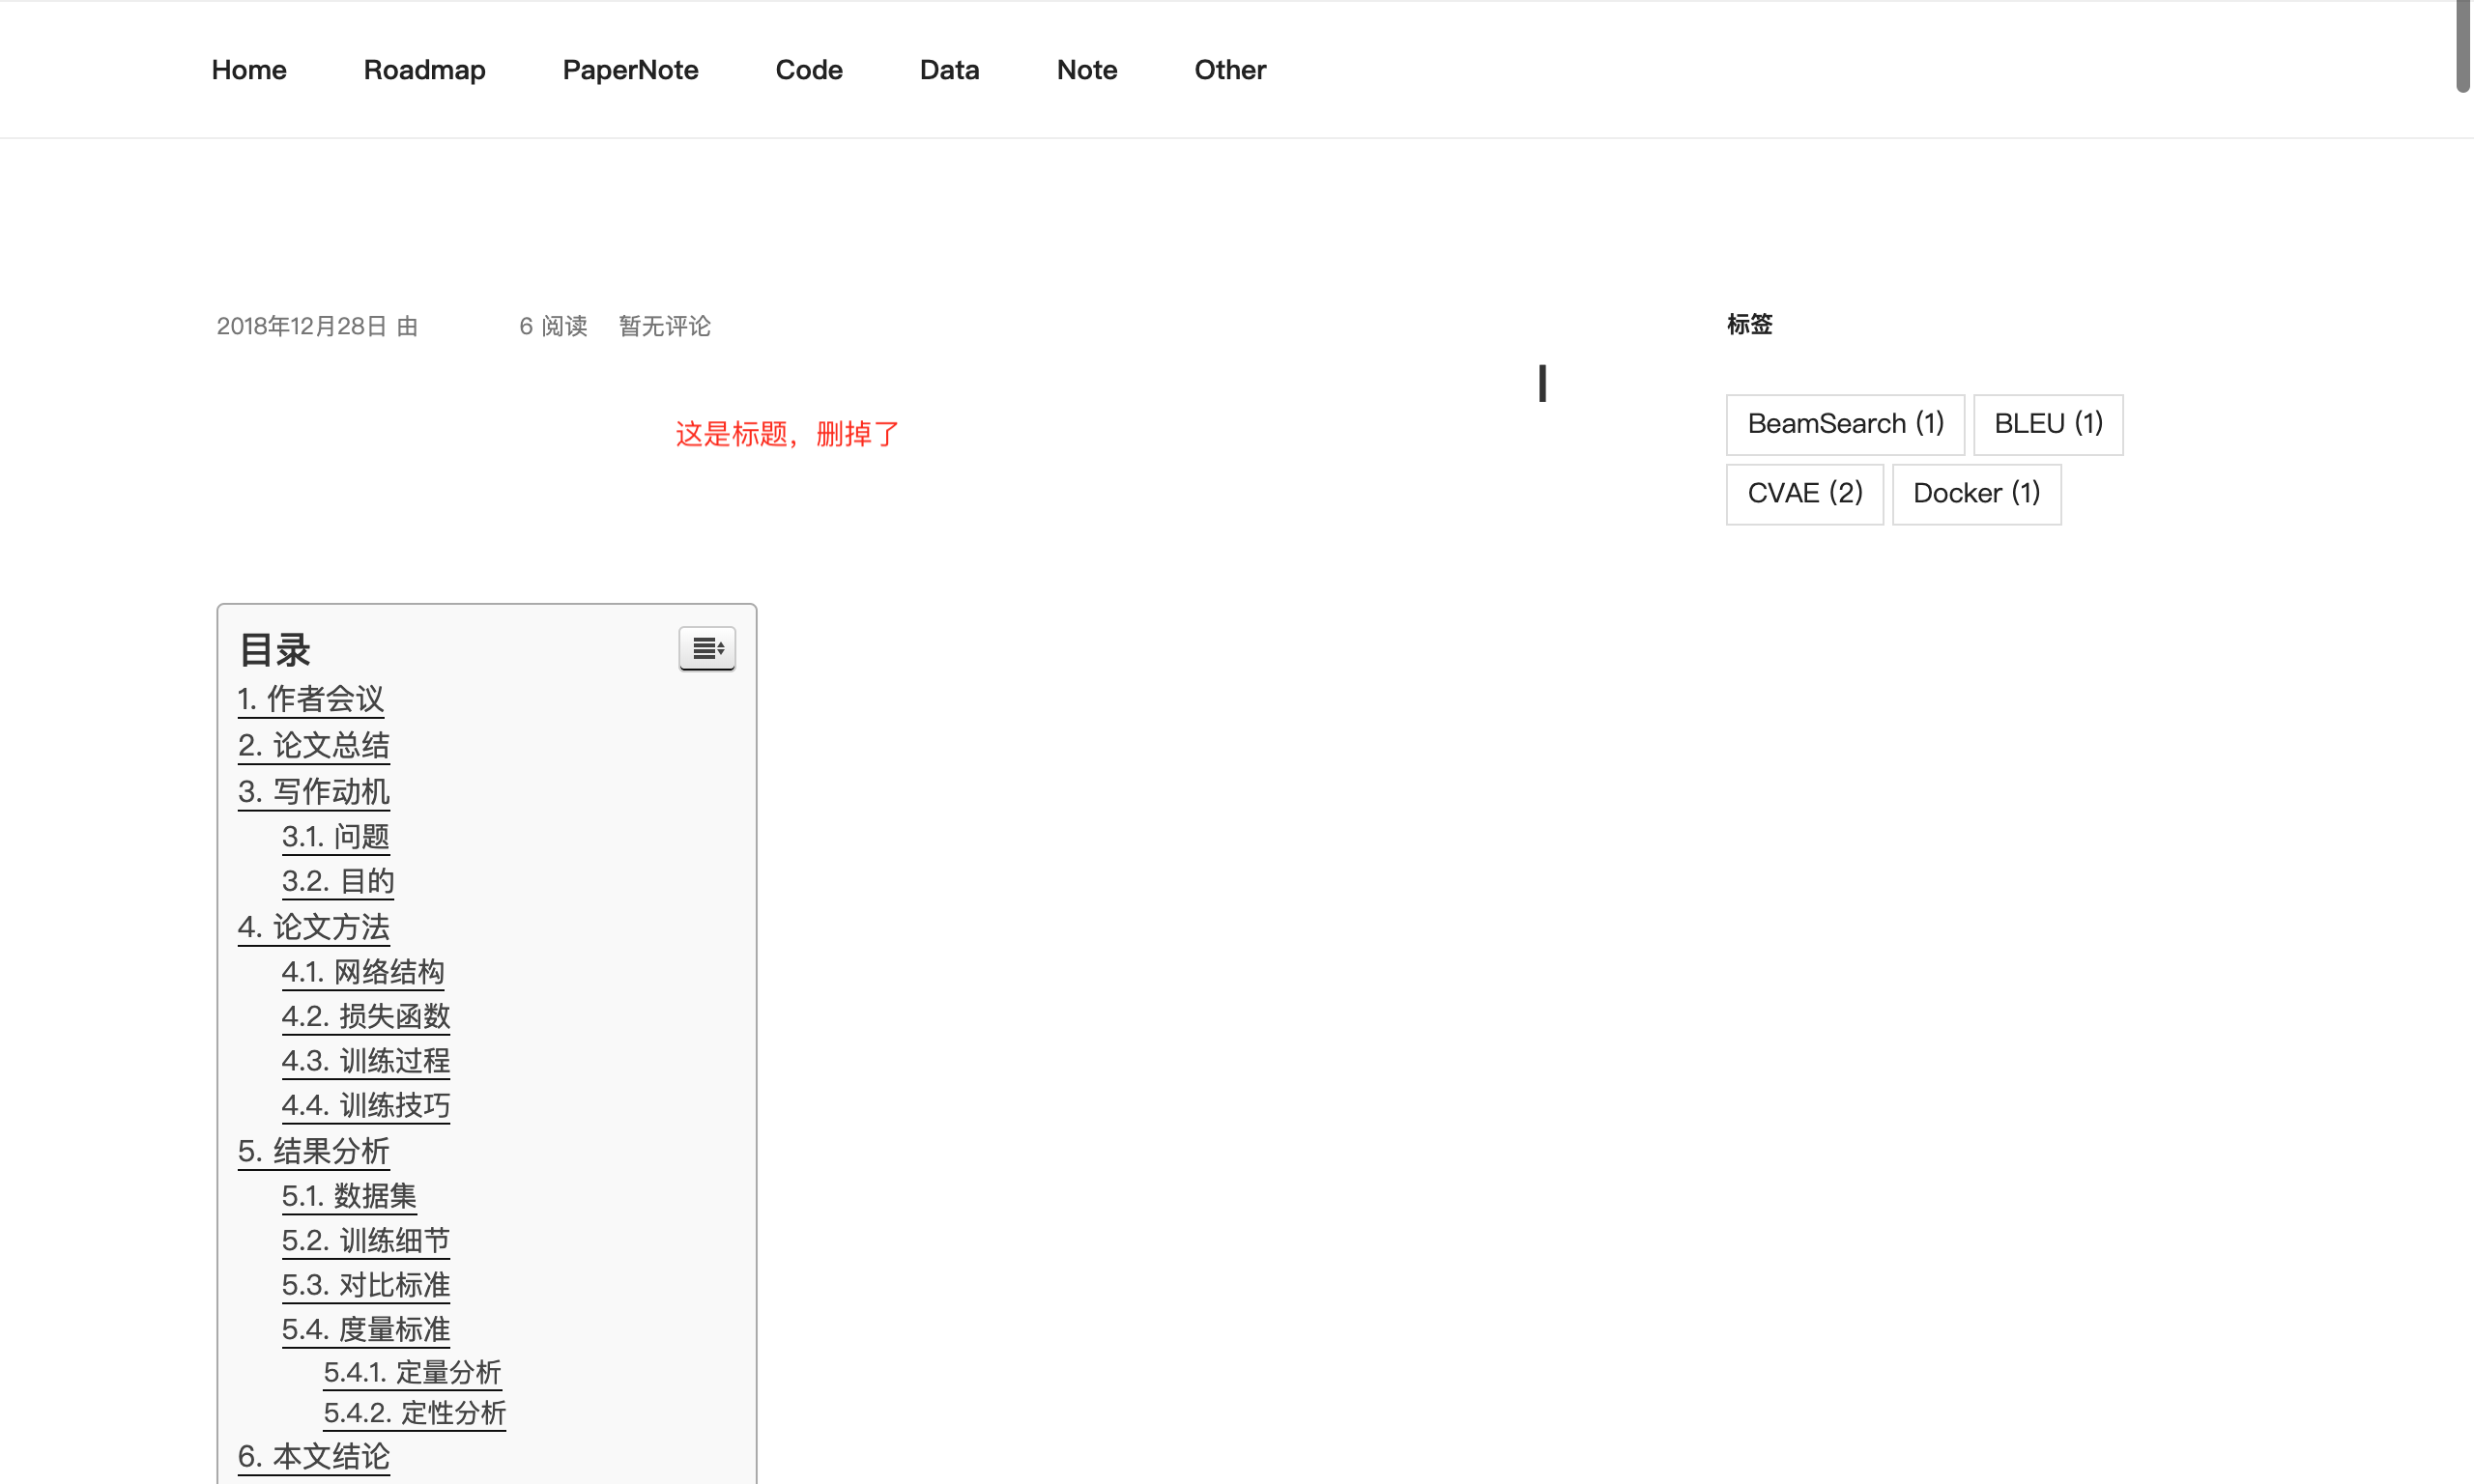Go to 4.2. 损失函数 in contents
This screenshot has width=2474, height=1484.
pyautogui.click(x=365, y=1016)
